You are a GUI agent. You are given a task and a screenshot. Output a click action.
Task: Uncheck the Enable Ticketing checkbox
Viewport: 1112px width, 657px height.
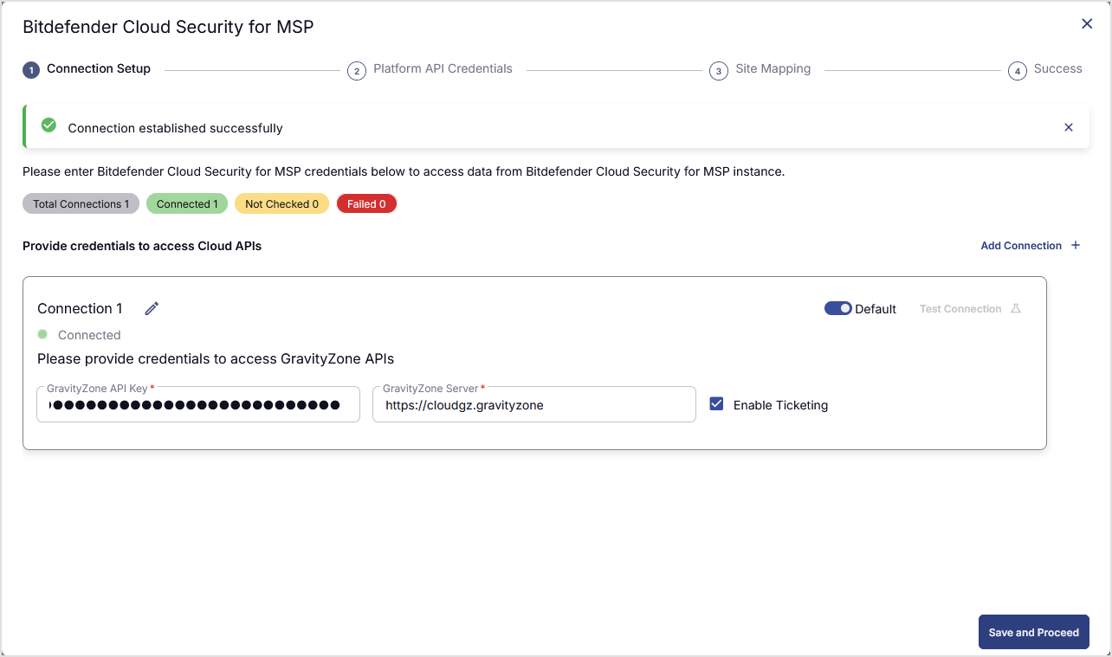point(716,403)
